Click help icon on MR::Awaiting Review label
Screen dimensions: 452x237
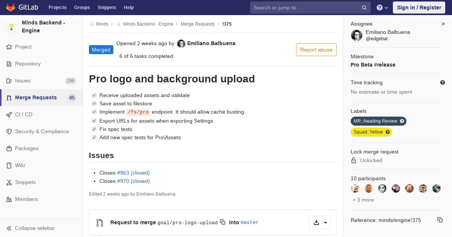402,121
